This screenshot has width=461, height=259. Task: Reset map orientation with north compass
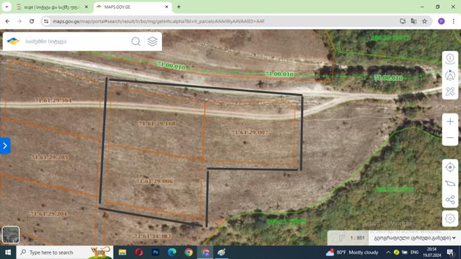coord(450,75)
